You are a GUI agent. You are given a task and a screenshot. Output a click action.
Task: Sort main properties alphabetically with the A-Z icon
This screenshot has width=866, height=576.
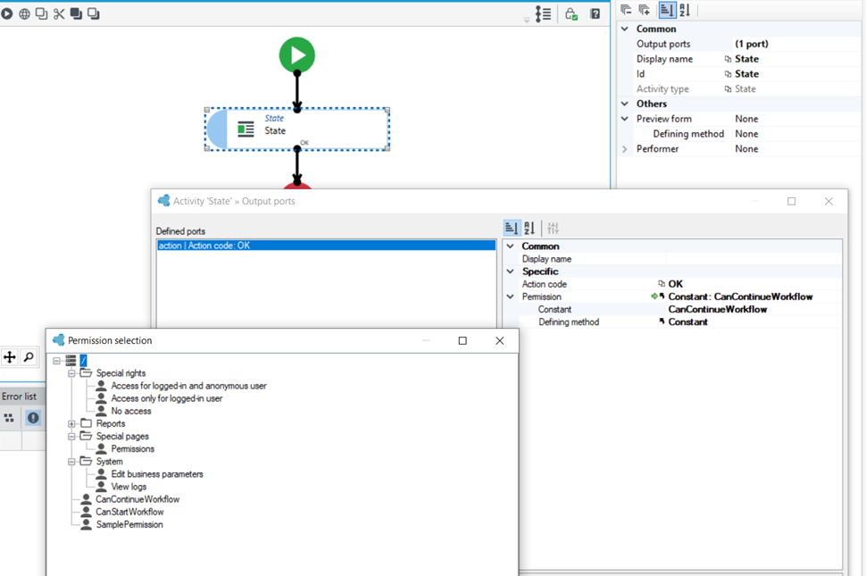(x=685, y=10)
